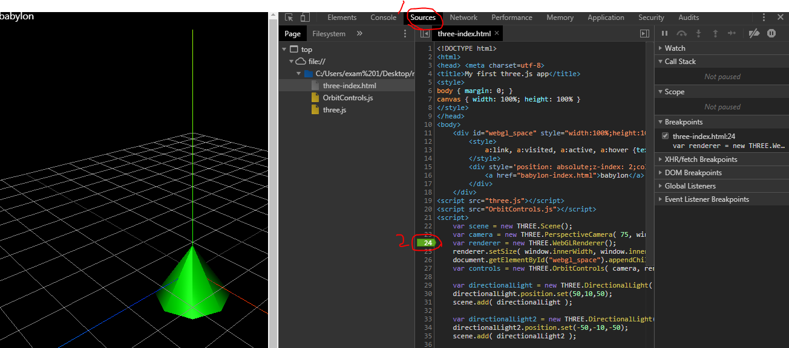Click the 'scene.add( directionalLight2 );' code line
The height and width of the screenshot is (348, 789).
click(x=514, y=336)
